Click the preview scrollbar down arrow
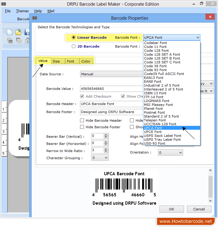The width and height of the screenshot is (218, 227). [x=210, y=201]
